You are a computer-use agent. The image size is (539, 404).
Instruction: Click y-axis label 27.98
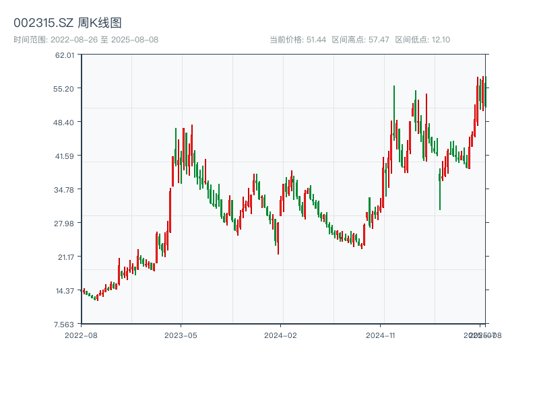64,224
